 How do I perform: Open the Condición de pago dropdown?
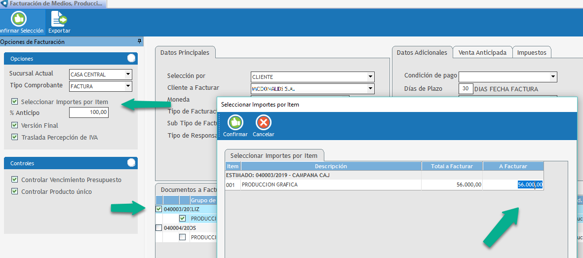pos(553,76)
